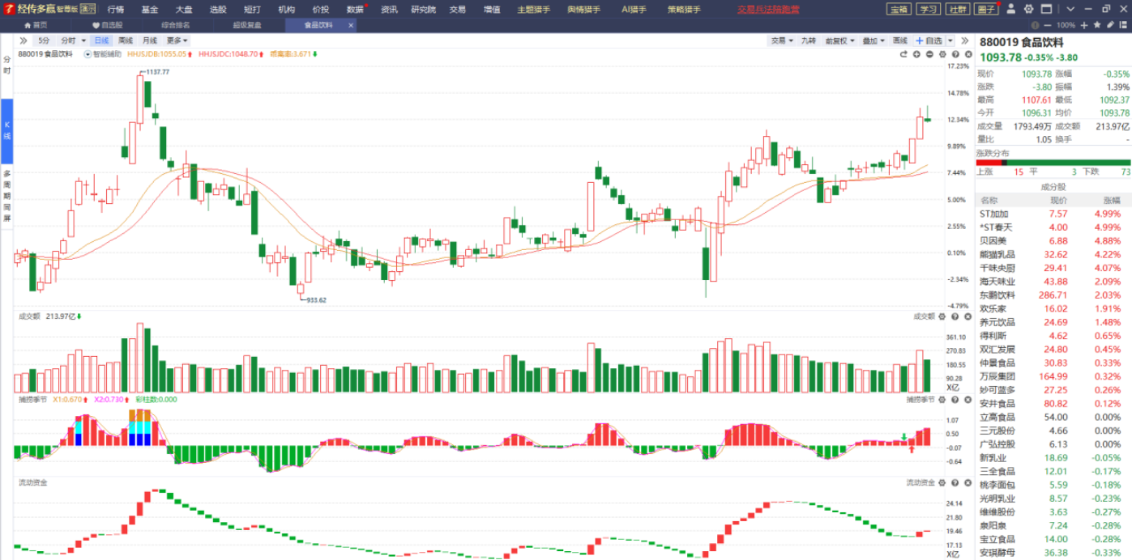Sort constituents by 现价 column header
Image resolution: width=1132 pixels, height=560 pixels.
[1059, 200]
